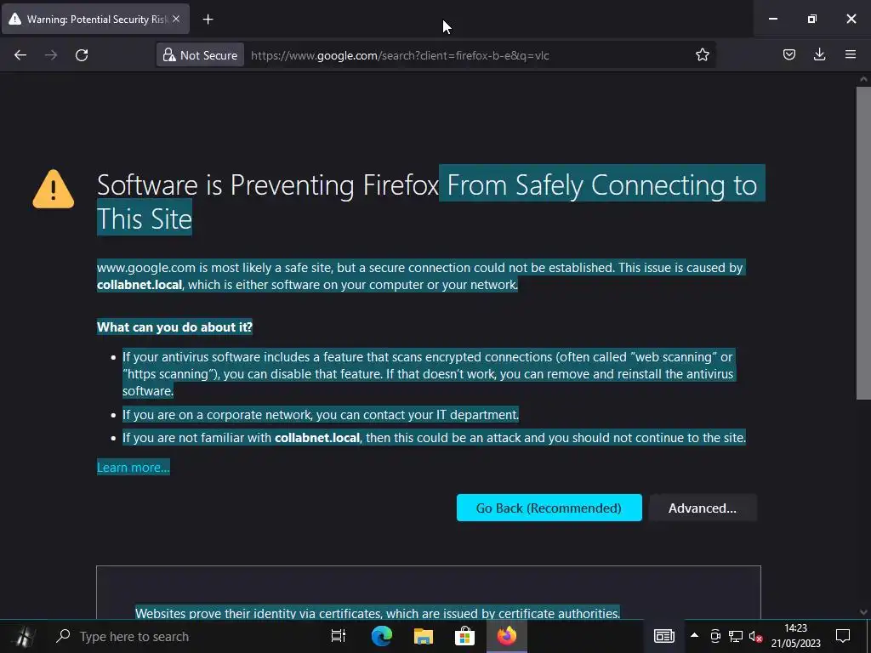
Task: Open the network status tray icon
Action: pyautogui.click(x=736, y=636)
